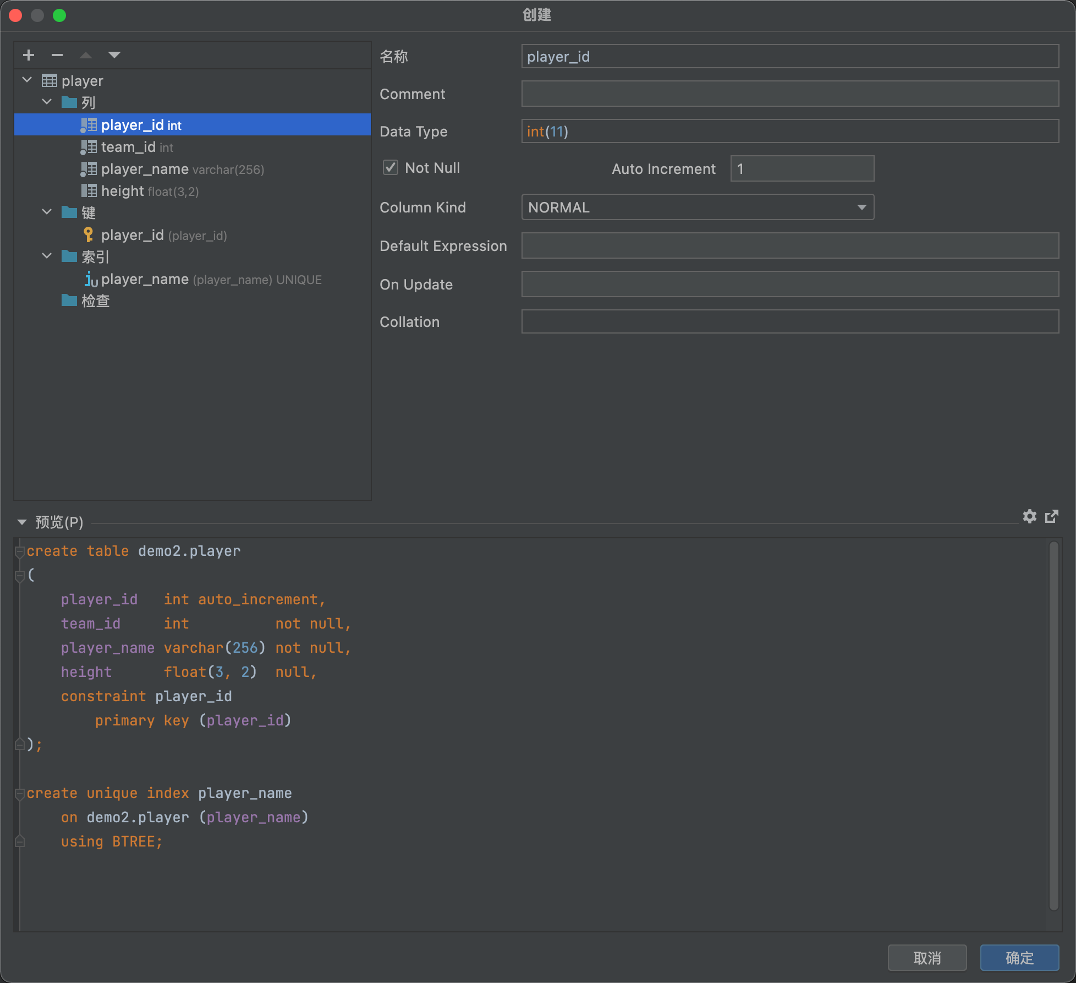
Task: Click the 索引 indexes folder icon
Action: (x=69, y=256)
